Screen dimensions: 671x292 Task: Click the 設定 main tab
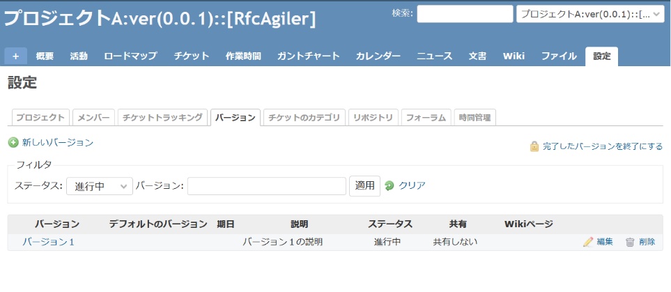(x=602, y=56)
